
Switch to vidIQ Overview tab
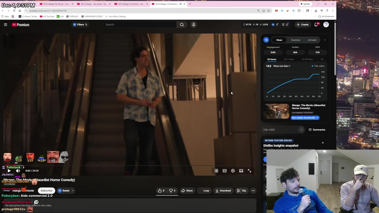pyautogui.click(x=296, y=40)
